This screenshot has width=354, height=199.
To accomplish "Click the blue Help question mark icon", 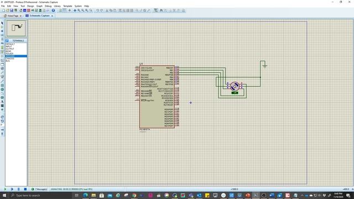I will tap(53, 11).
